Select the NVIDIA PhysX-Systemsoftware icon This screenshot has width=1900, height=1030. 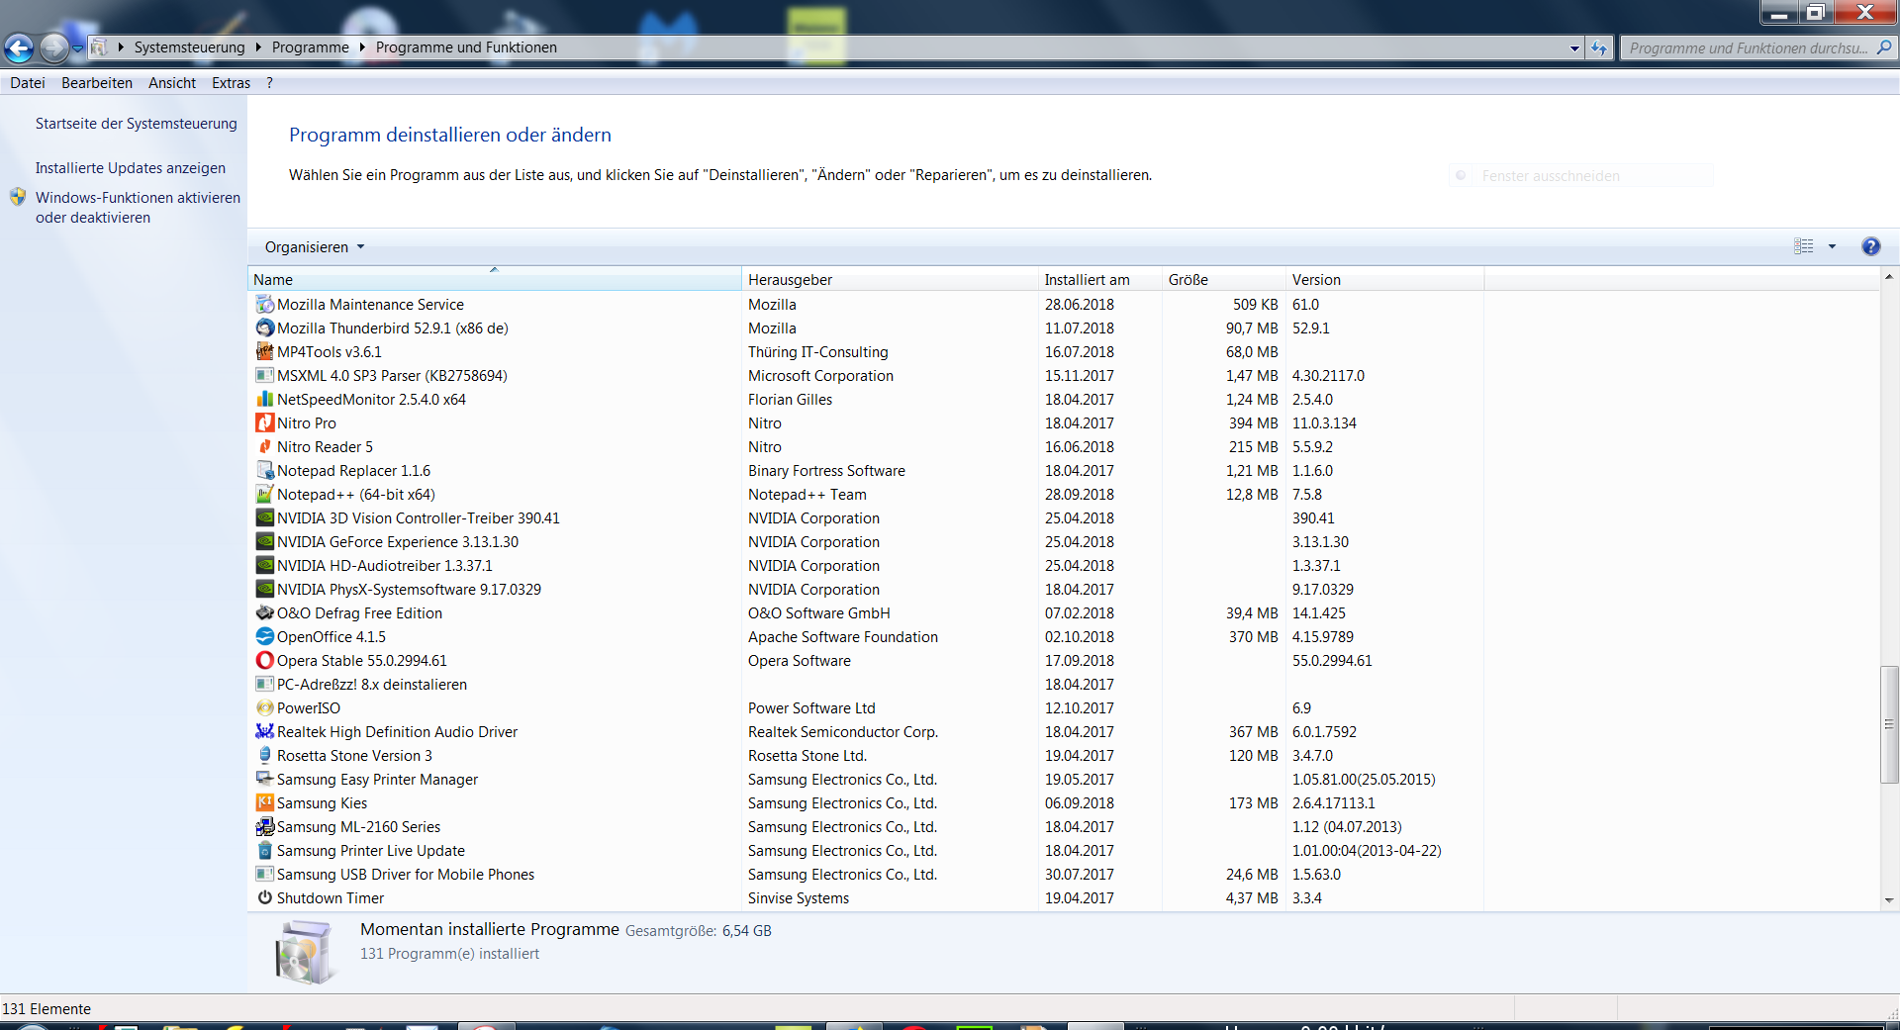(x=264, y=589)
